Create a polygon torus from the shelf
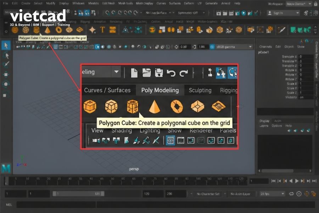The width and height of the screenshot is (319, 213). click(x=58, y=30)
